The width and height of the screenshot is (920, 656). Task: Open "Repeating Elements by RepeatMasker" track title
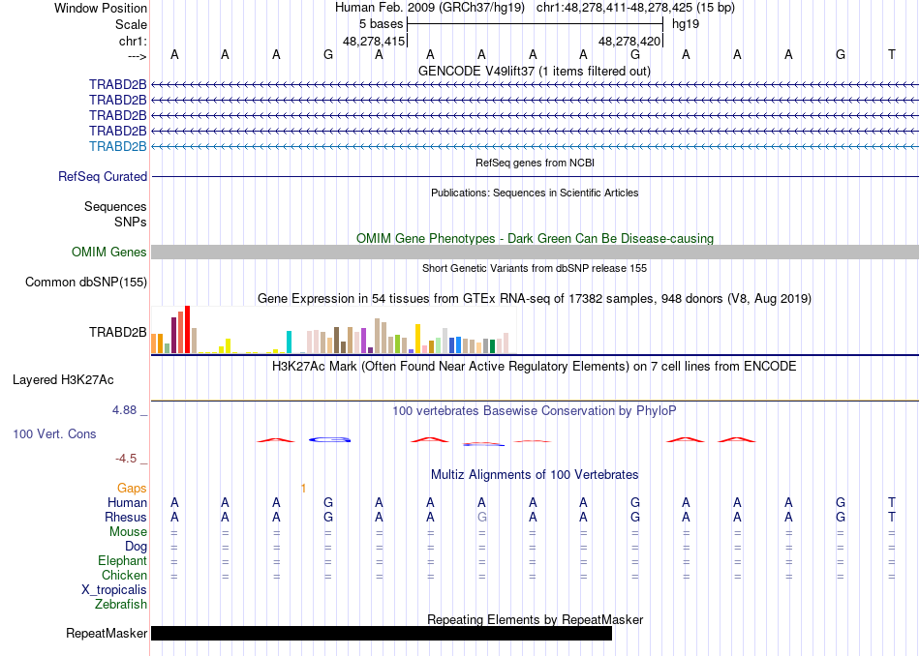[x=535, y=619]
